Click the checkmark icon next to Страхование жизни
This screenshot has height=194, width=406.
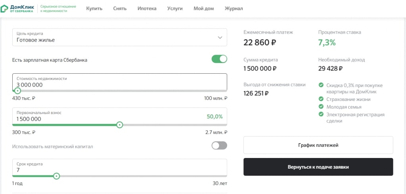coord(321,99)
